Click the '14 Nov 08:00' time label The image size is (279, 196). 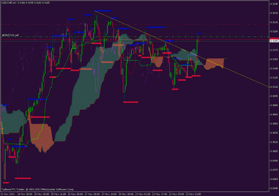25,194
